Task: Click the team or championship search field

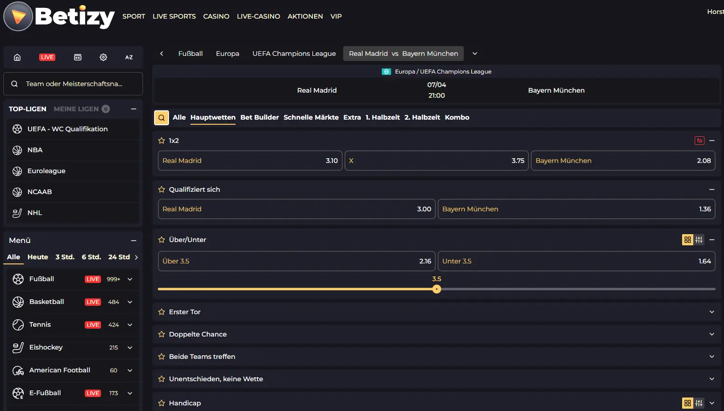Action: [x=73, y=84]
